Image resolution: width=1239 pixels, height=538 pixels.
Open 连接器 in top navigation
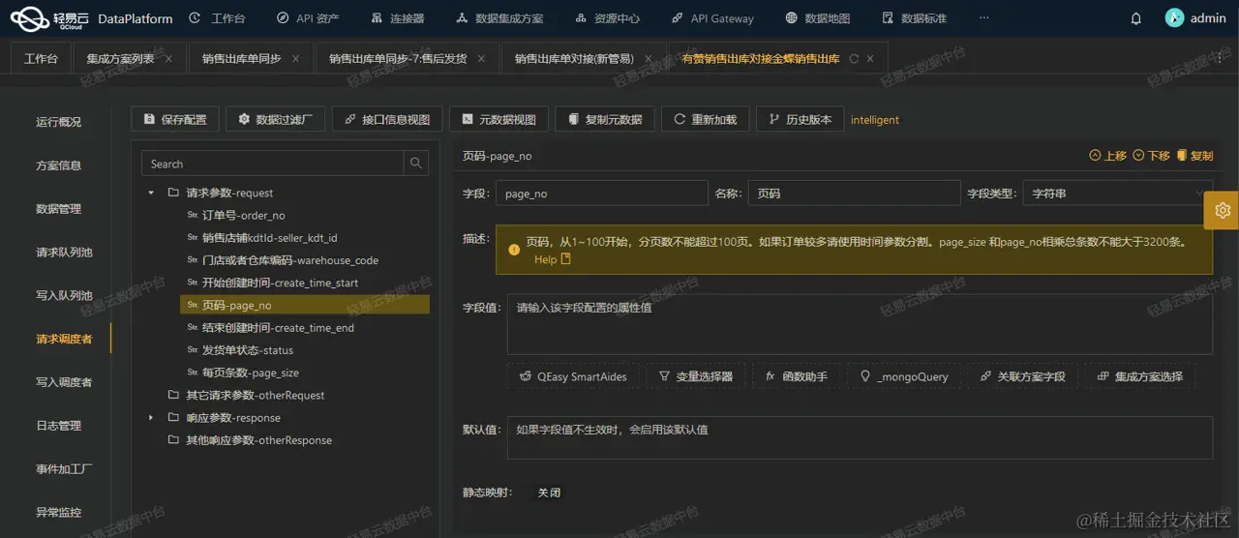click(397, 18)
